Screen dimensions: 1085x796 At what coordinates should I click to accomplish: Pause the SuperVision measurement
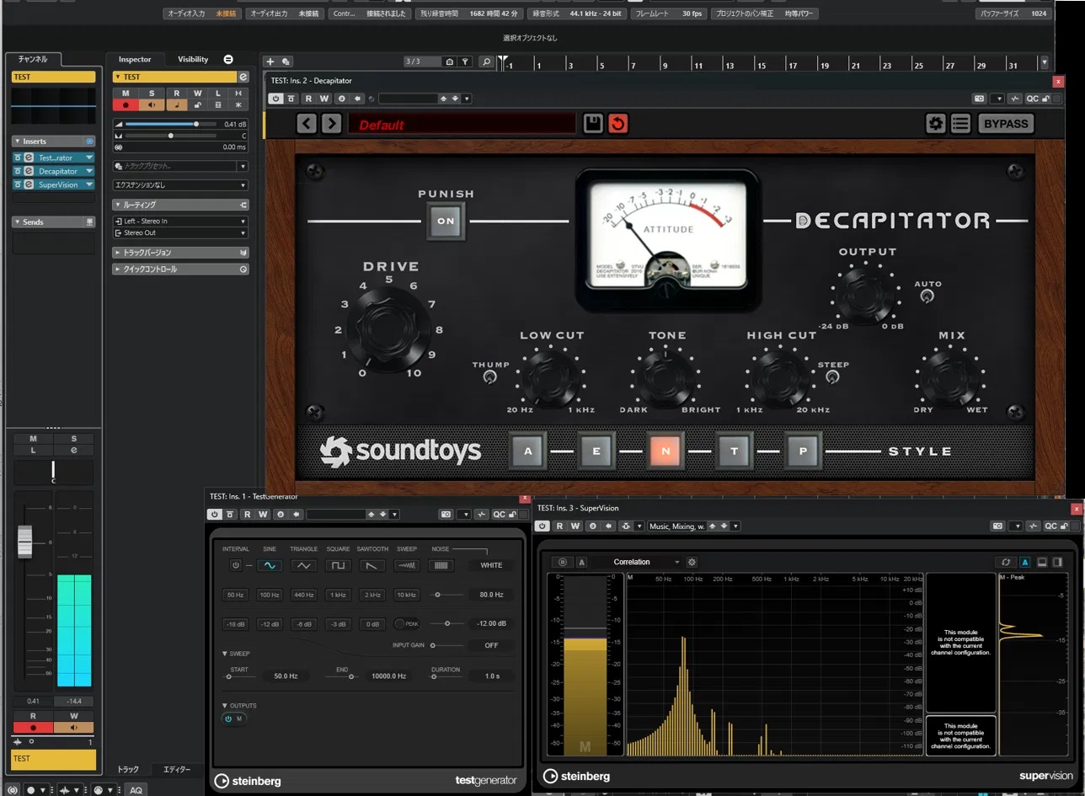tap(564, 562)
